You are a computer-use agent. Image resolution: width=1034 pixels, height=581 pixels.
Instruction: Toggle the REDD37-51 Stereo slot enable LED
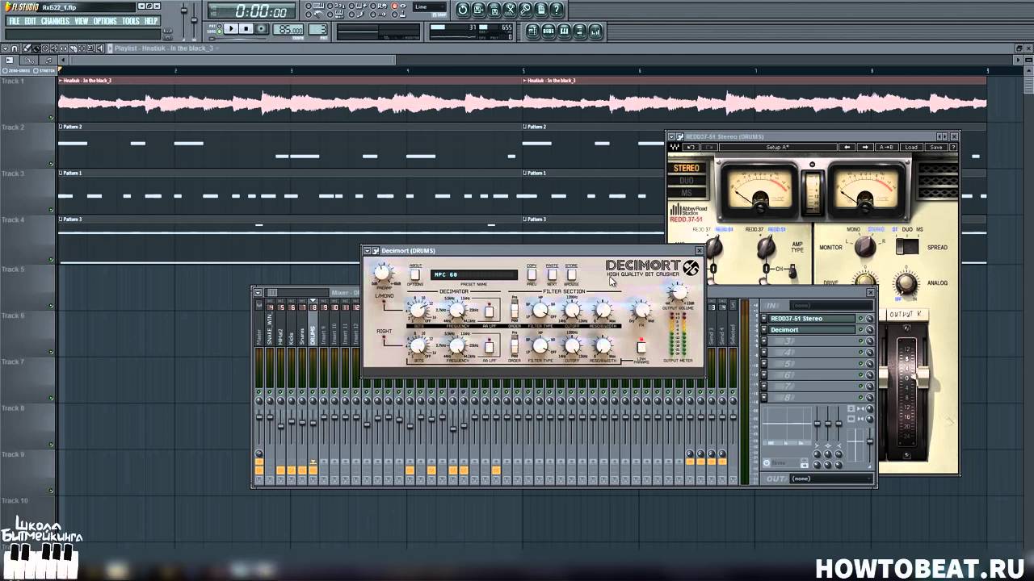coord(860,319)
